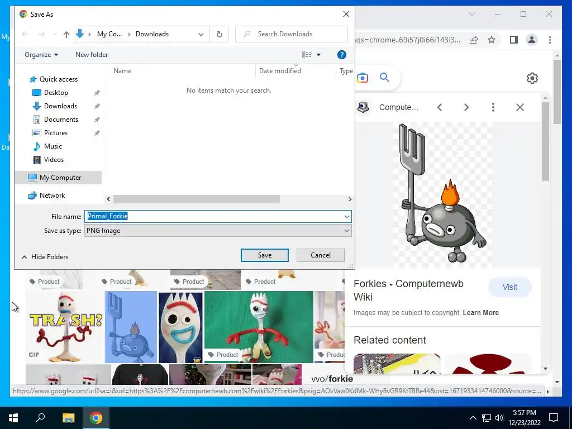Toggle the Chrome side panel
Screen dimensions: 572x429
pyautogui.click(x=514, y=40)
